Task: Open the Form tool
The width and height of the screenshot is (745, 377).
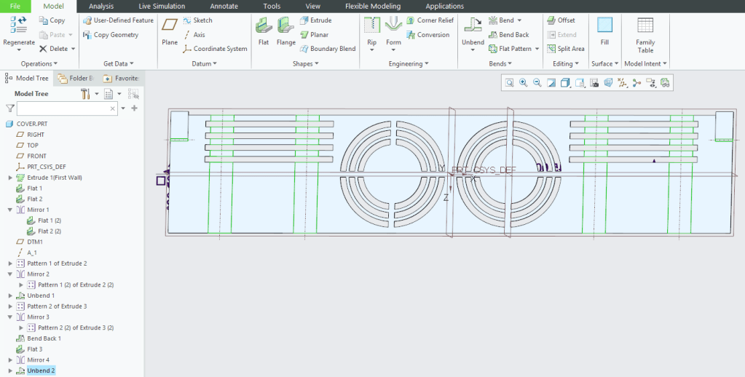Action: click(x=393, y=27)
